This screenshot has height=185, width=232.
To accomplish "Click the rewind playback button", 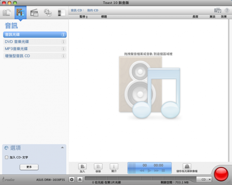I will pos(142,170).
